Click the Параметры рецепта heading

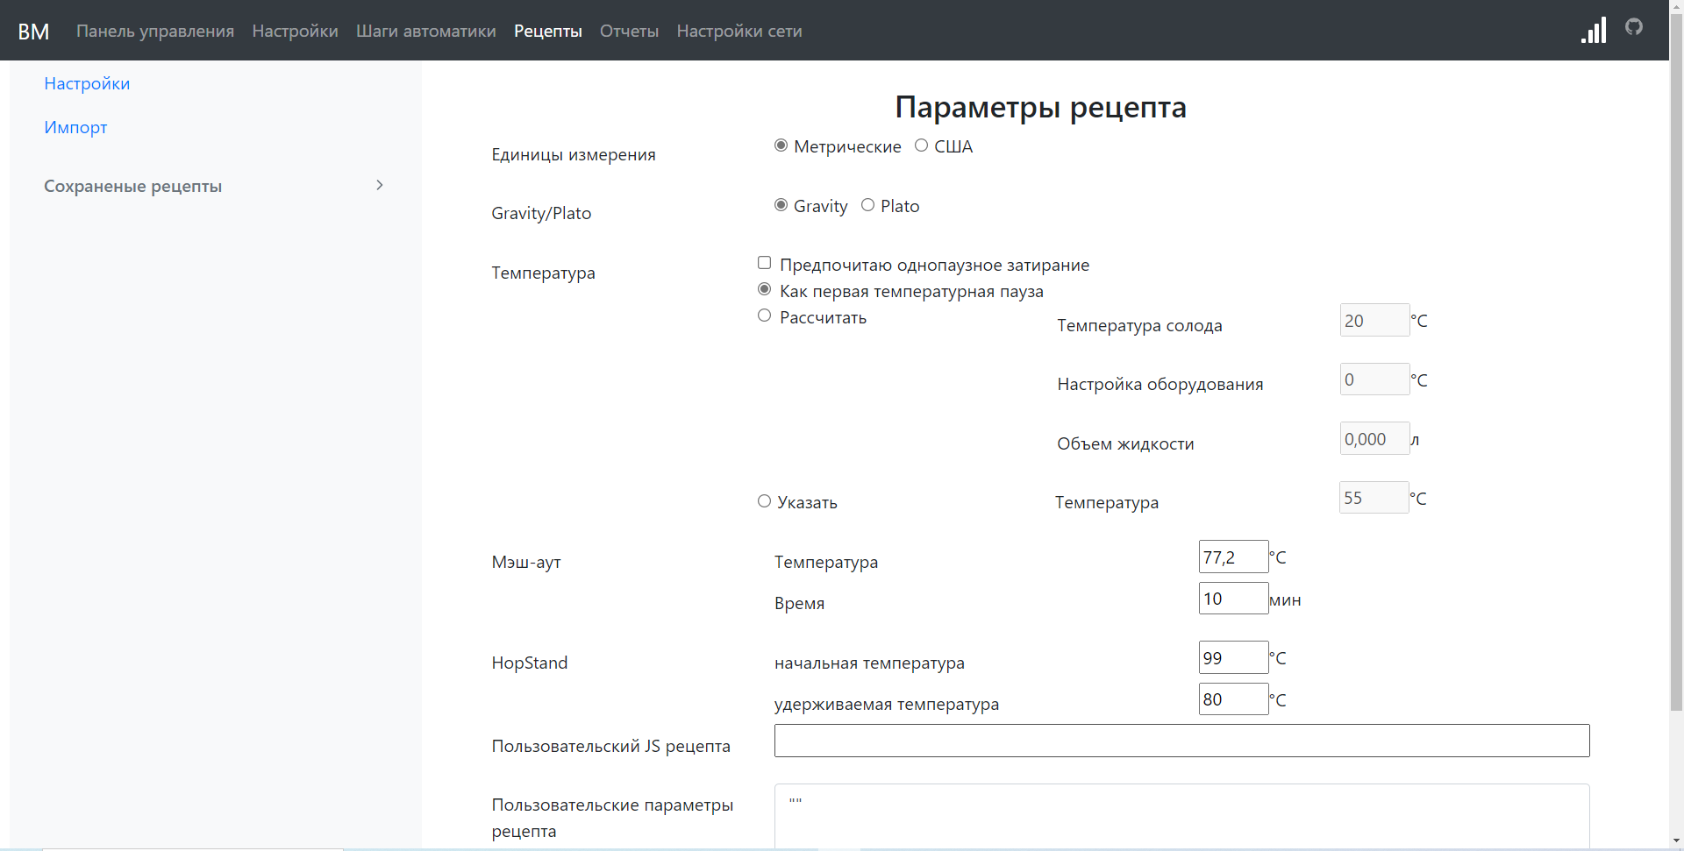point(1040,107)
